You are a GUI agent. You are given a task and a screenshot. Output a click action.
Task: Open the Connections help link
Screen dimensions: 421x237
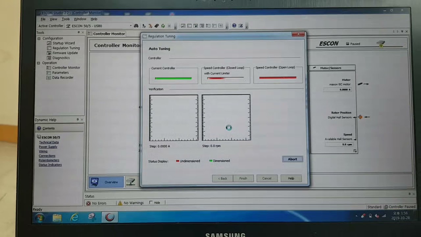pos(47,156)
